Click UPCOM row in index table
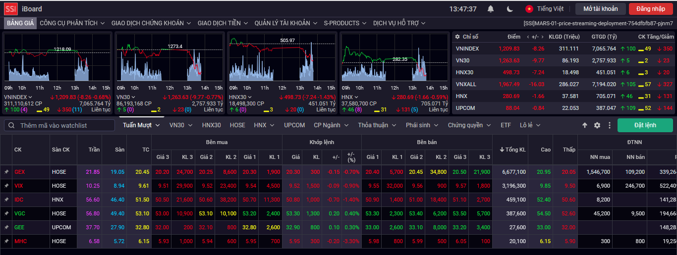Screen dimensions: 677x255 [564, 108]
